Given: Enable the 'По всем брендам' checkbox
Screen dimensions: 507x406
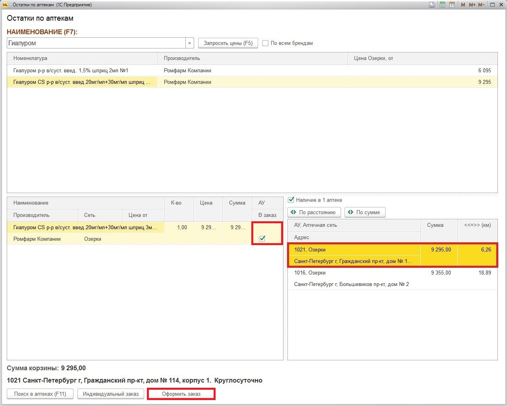Looking at the screenshot, I should click(x=266, y=43).
